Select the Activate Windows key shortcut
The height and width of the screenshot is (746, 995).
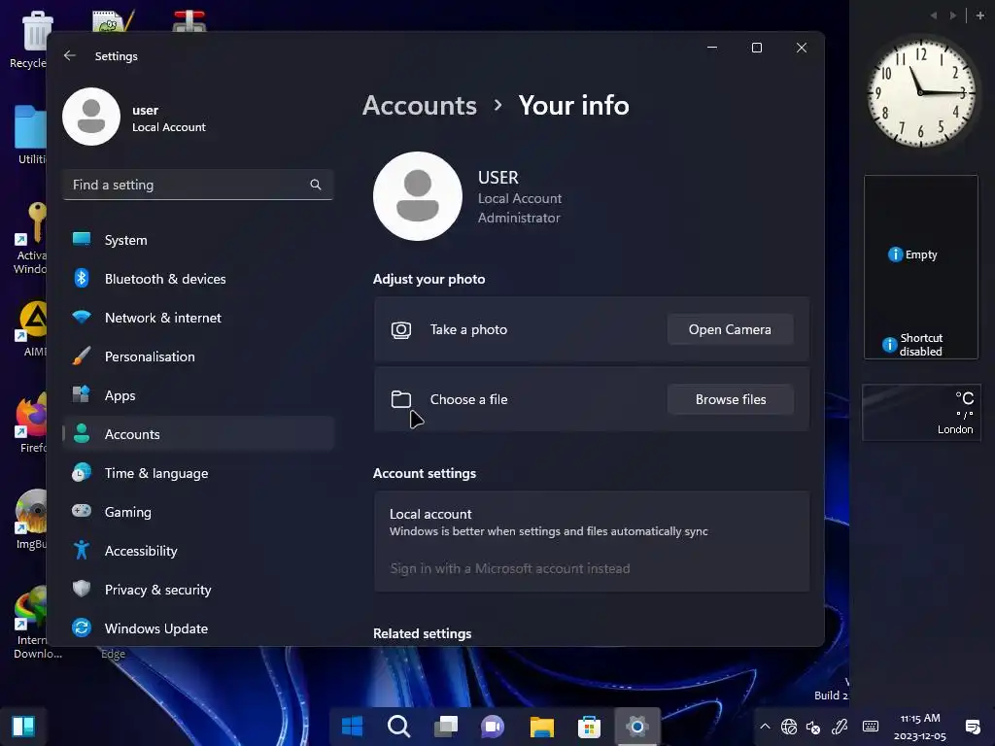[x=30, y=239]
